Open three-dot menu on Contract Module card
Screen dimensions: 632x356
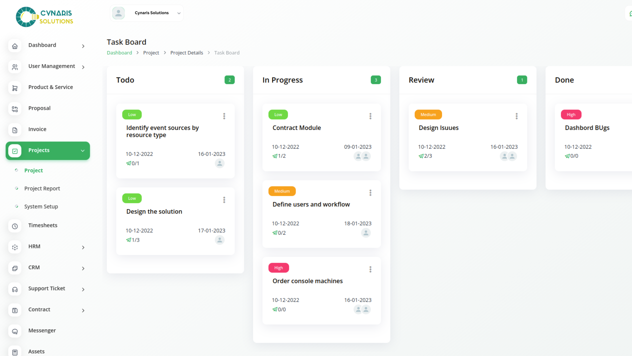[x=370, y=116]
